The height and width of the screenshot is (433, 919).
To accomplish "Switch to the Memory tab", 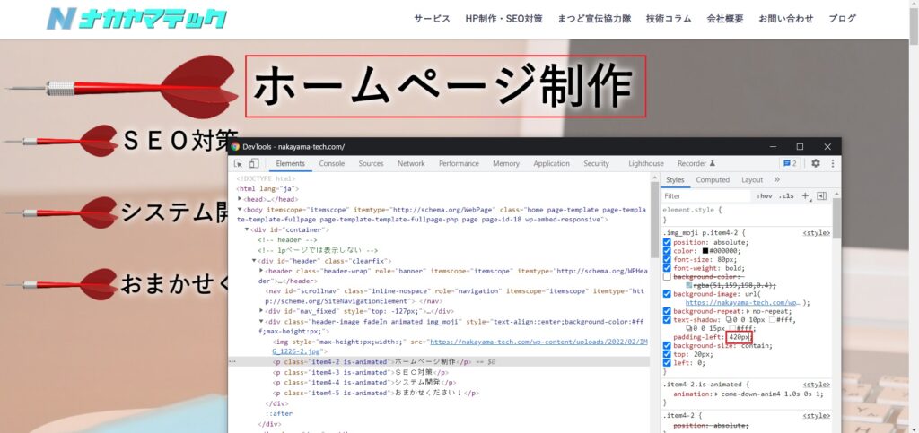I will click(x=506, y=164).
